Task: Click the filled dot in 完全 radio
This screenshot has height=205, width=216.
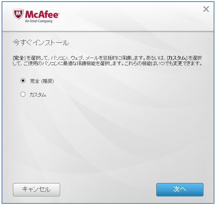Action: pos(23,81)
